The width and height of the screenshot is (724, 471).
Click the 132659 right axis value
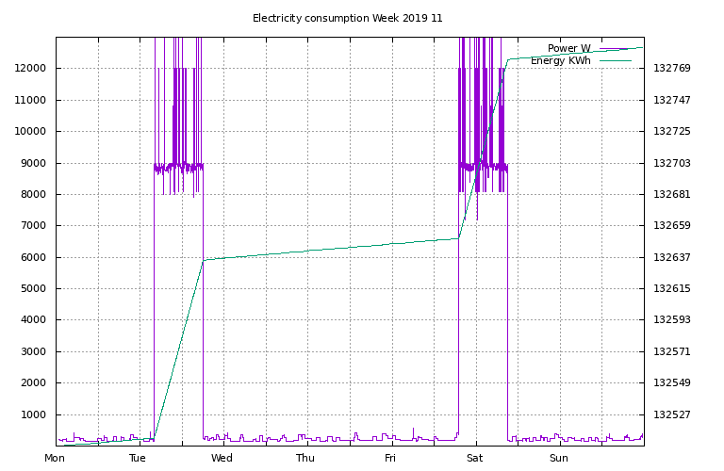672,225
